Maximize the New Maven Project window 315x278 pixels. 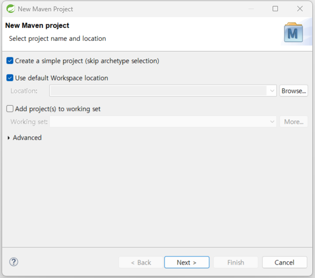(275, 9)
